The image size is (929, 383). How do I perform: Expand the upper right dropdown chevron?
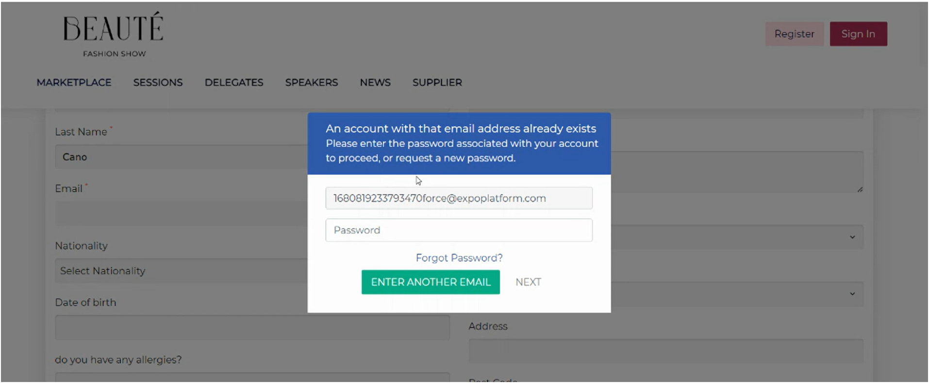click(852, 237)
